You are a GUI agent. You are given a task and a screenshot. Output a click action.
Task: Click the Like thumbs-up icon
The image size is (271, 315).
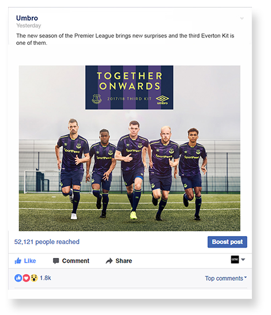pos(18,260)
